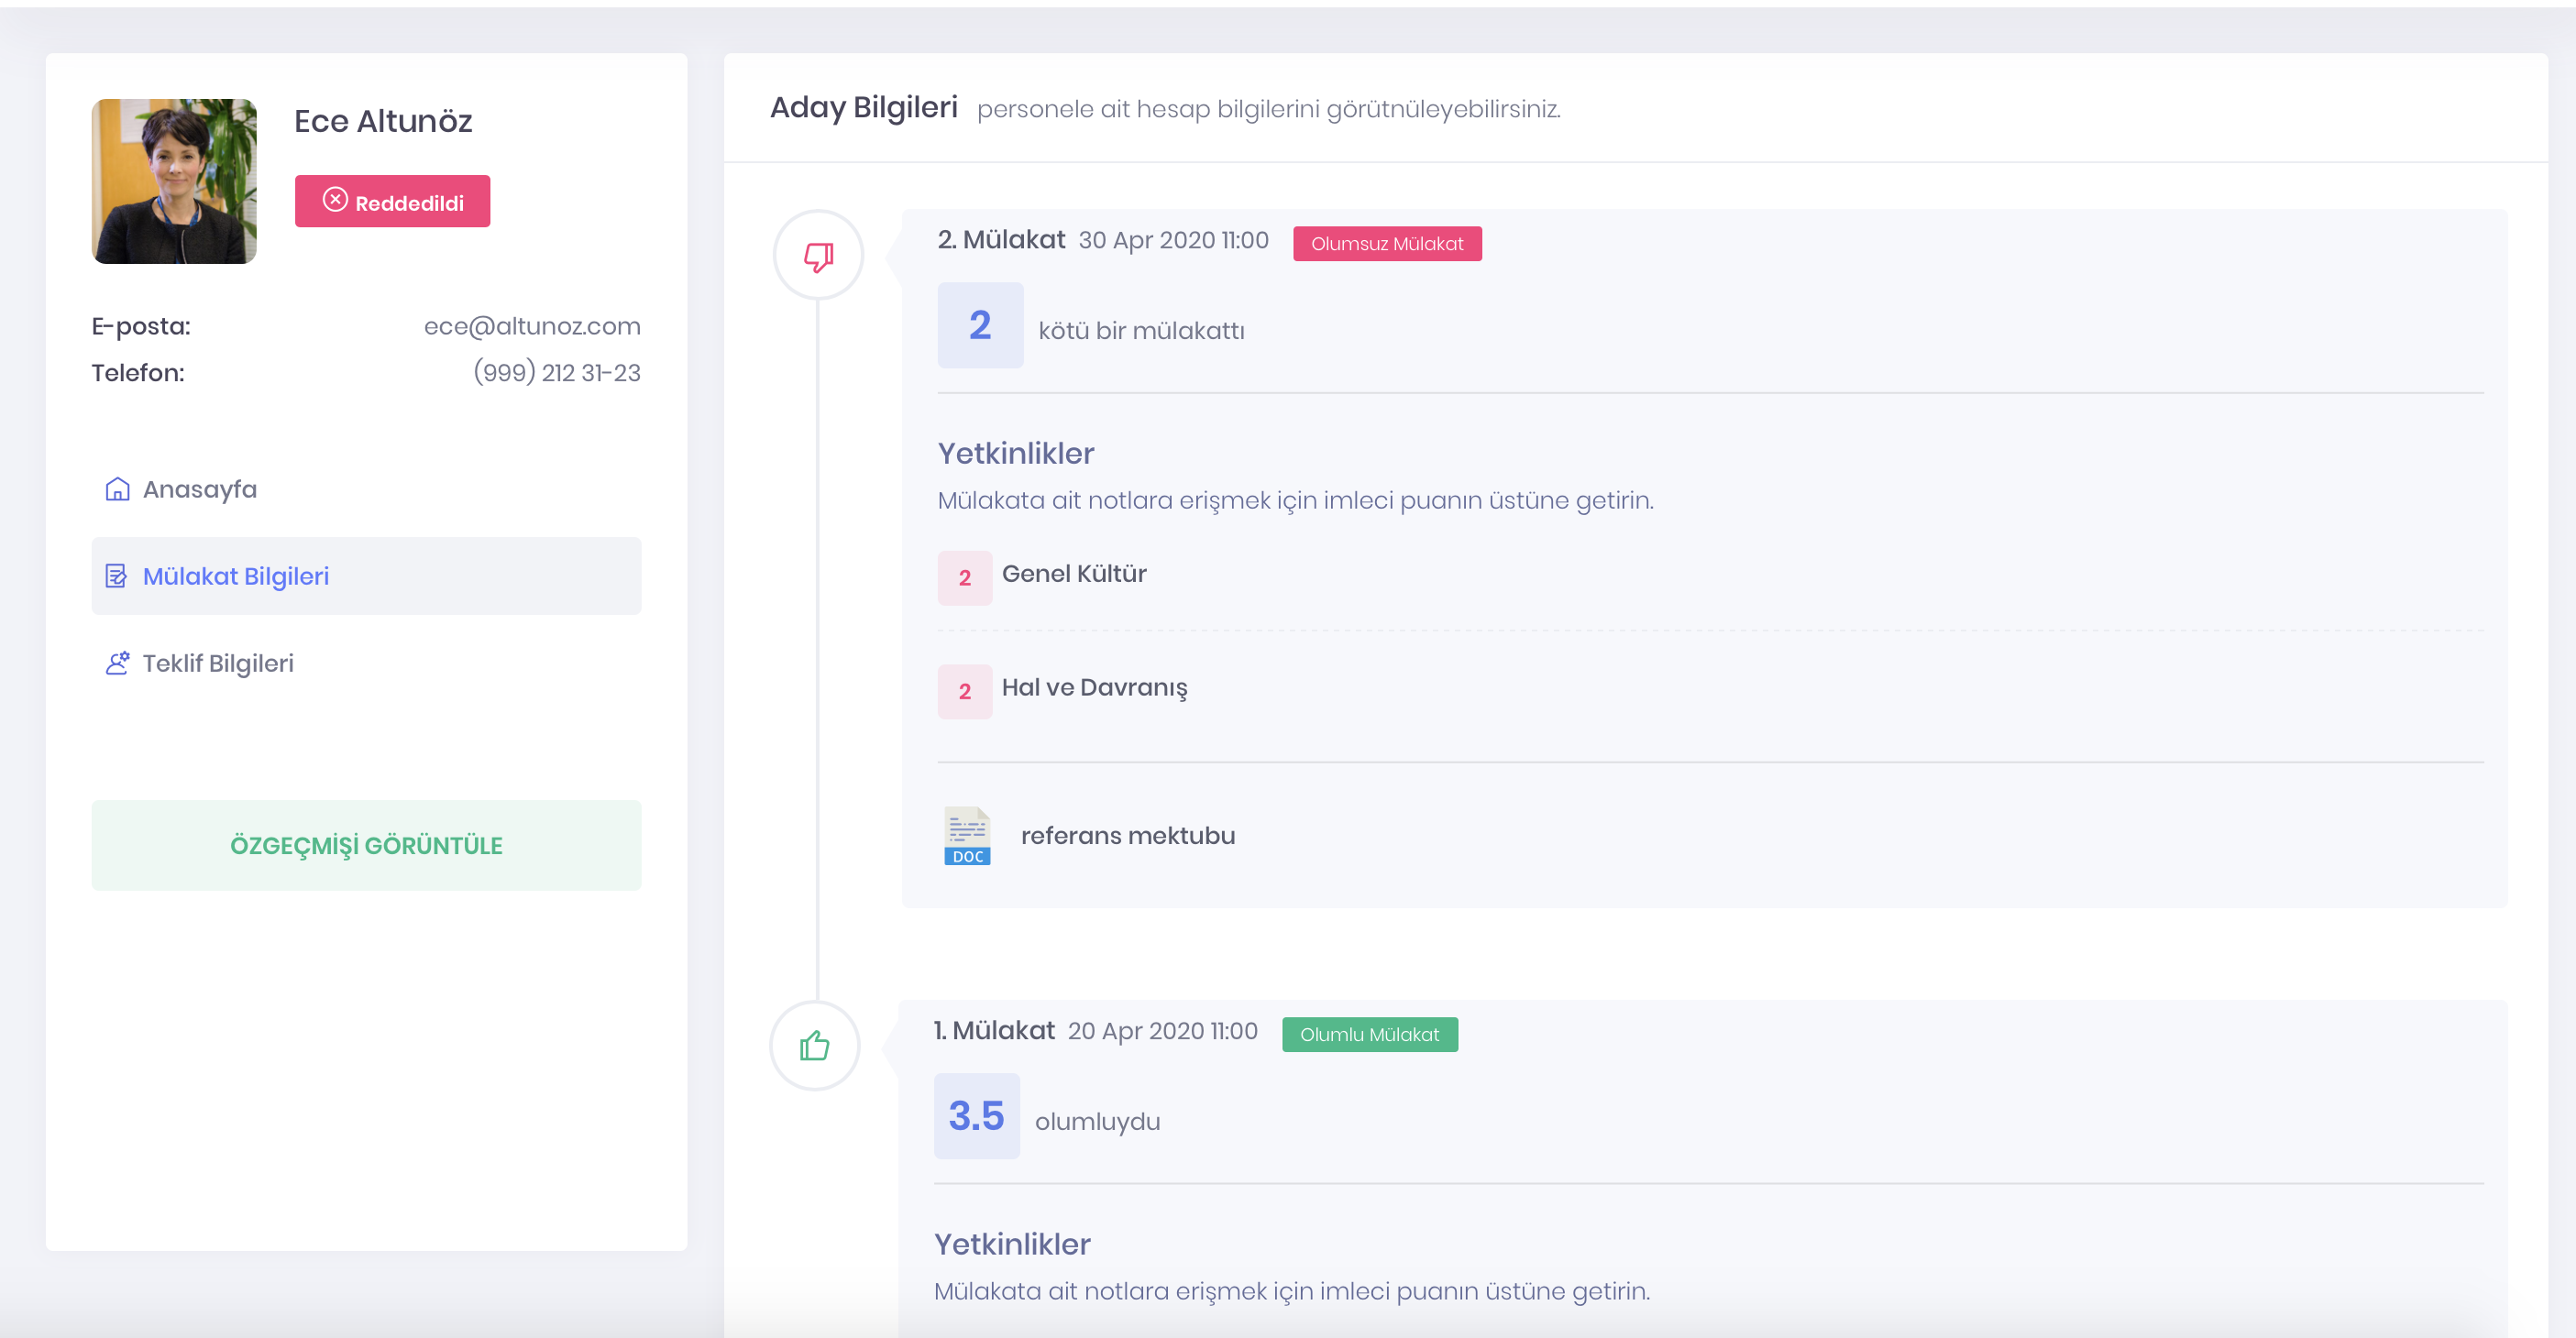Screen dimensions: 2576x1338
Task: Click the circled X in the Reddedildi badge
Action: [335, 201]
